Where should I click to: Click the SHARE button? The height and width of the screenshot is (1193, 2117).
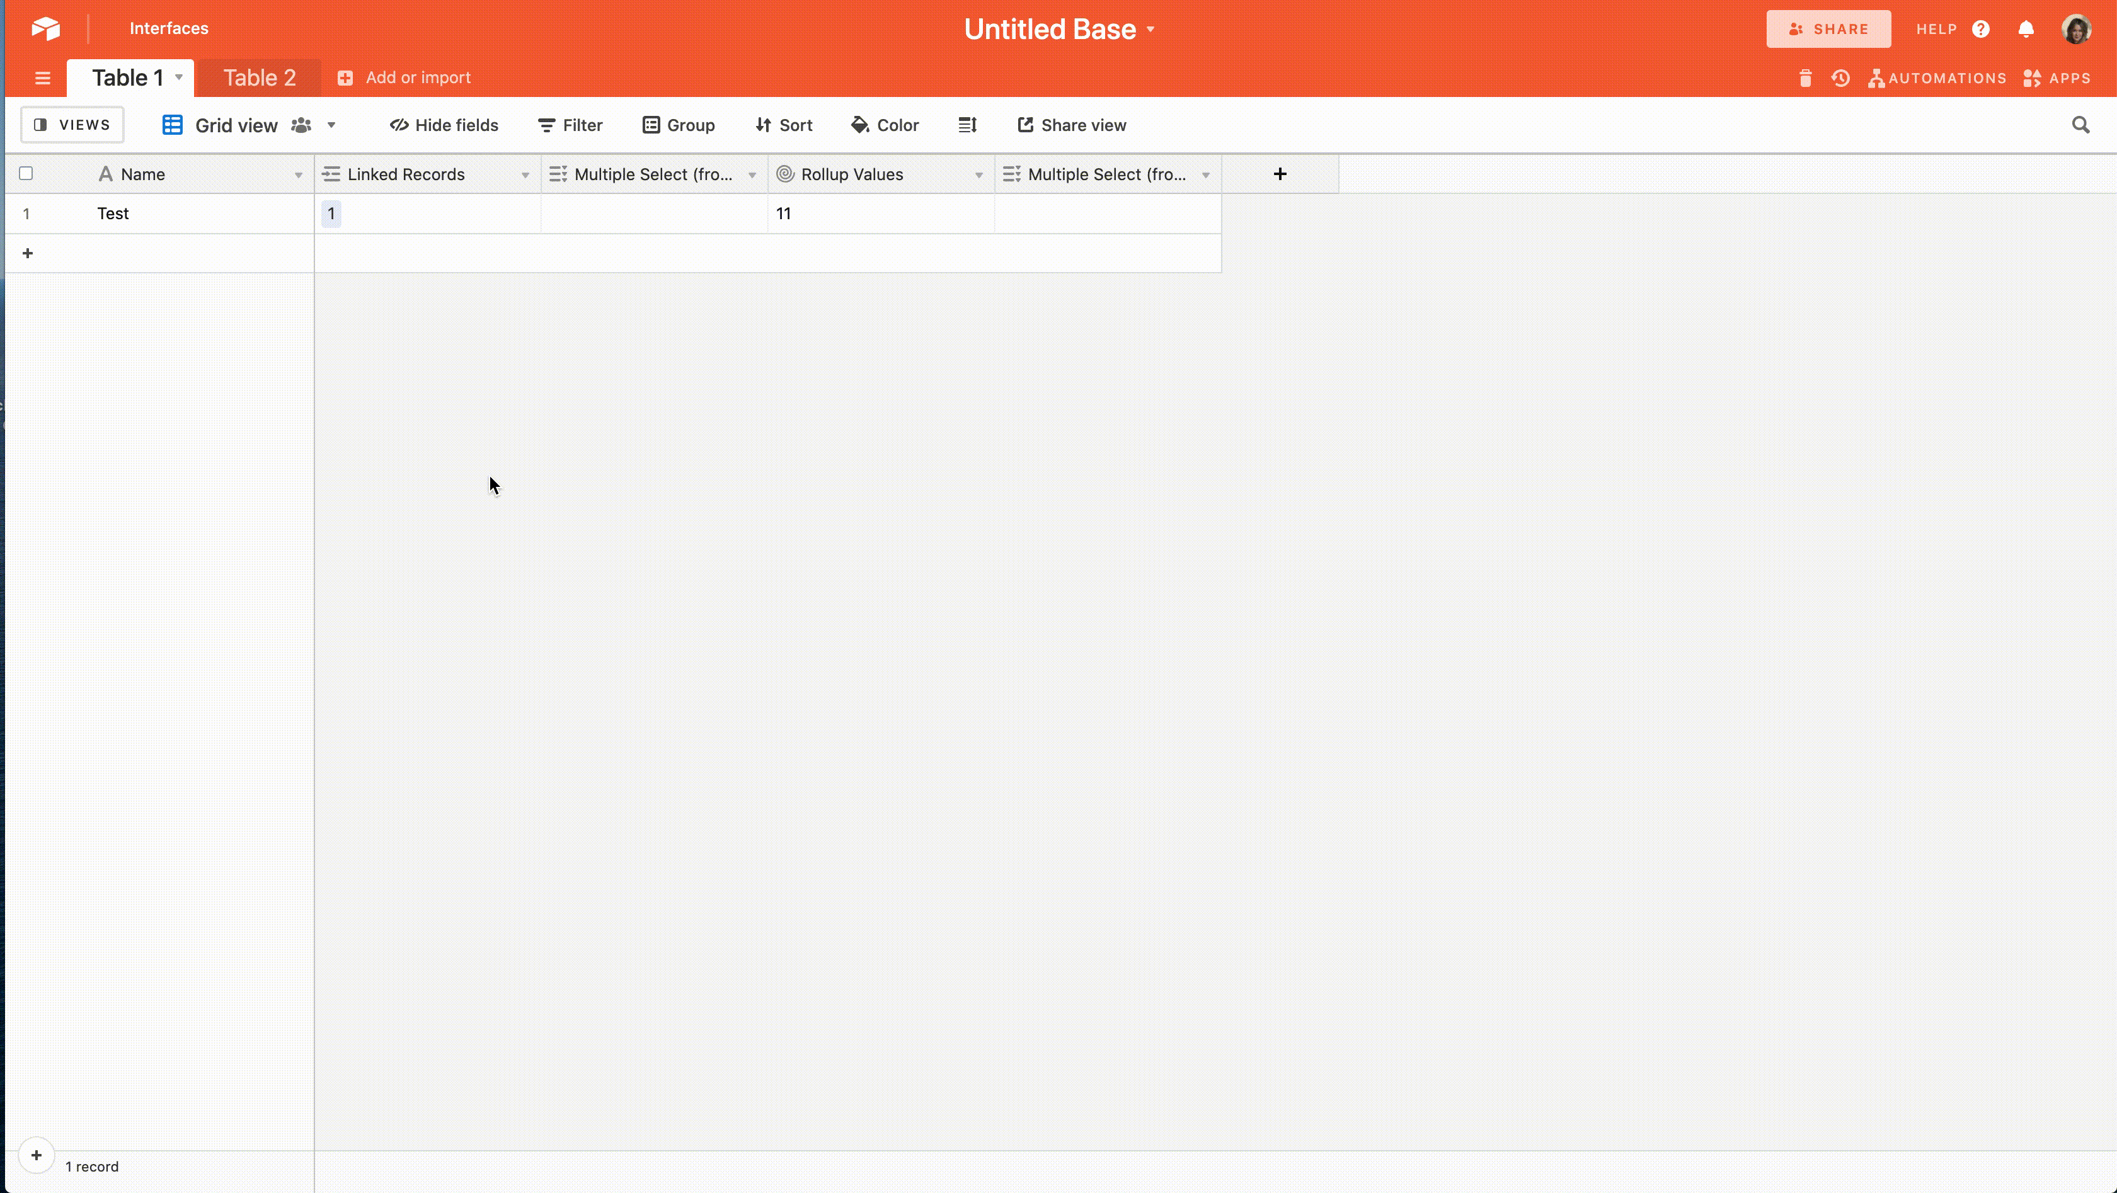1828,30
